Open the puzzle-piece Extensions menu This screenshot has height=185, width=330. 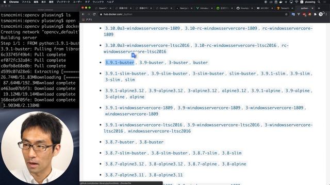(315, 14)
